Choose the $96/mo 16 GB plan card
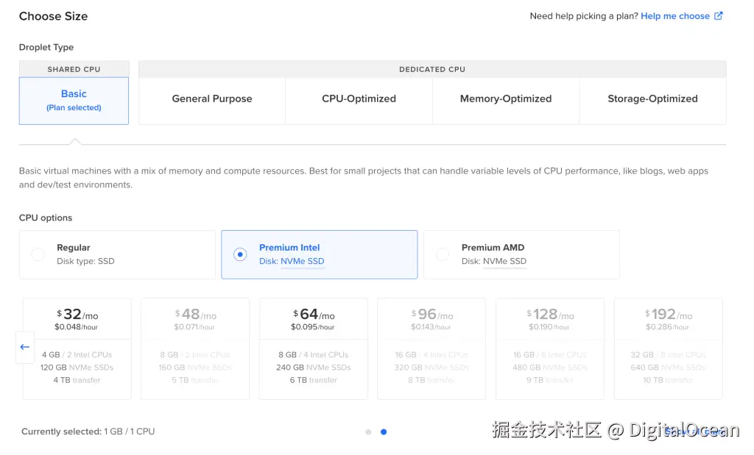Screen dimensions: 754x455 [431, 348]
